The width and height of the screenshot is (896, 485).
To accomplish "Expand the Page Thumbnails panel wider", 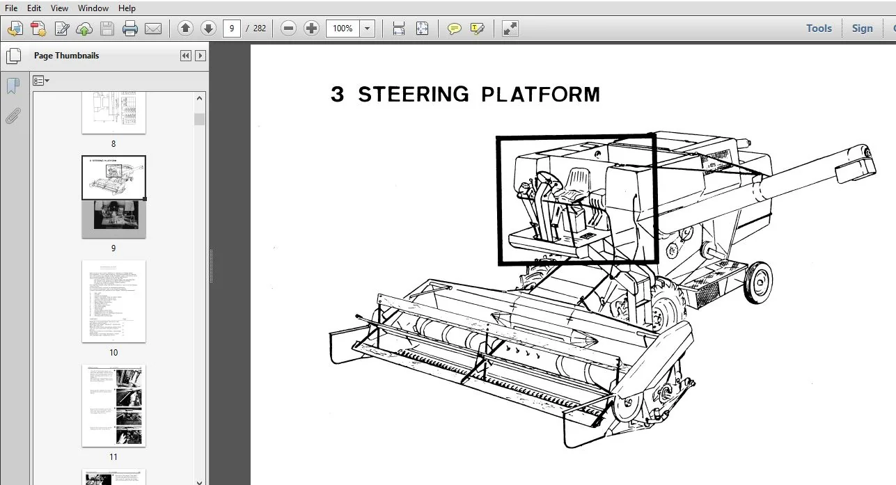I will point(201,56).
